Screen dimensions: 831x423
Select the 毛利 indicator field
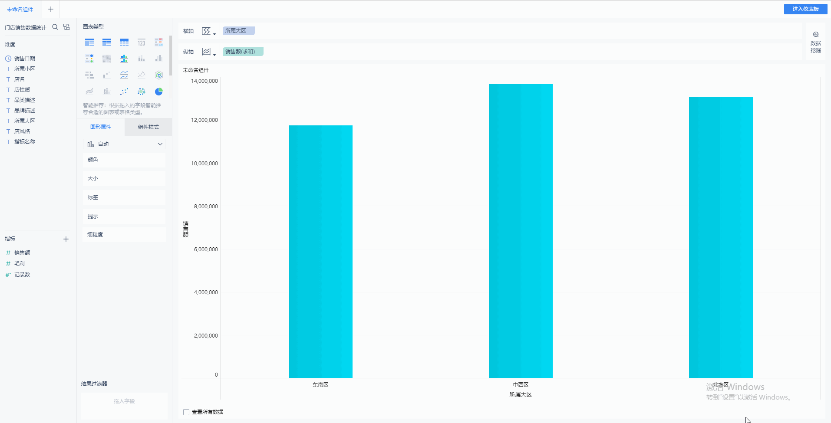tap(20, 264)
